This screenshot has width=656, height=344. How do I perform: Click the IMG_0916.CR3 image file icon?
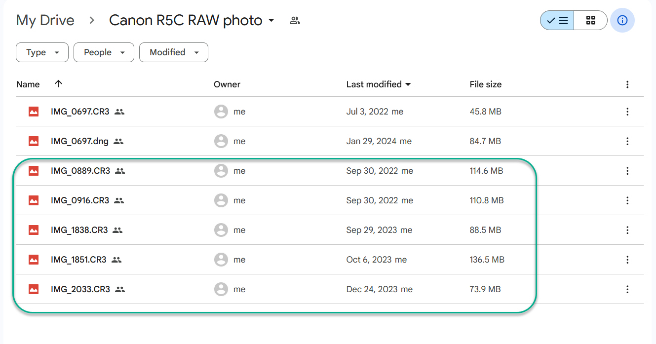[34, 200]
